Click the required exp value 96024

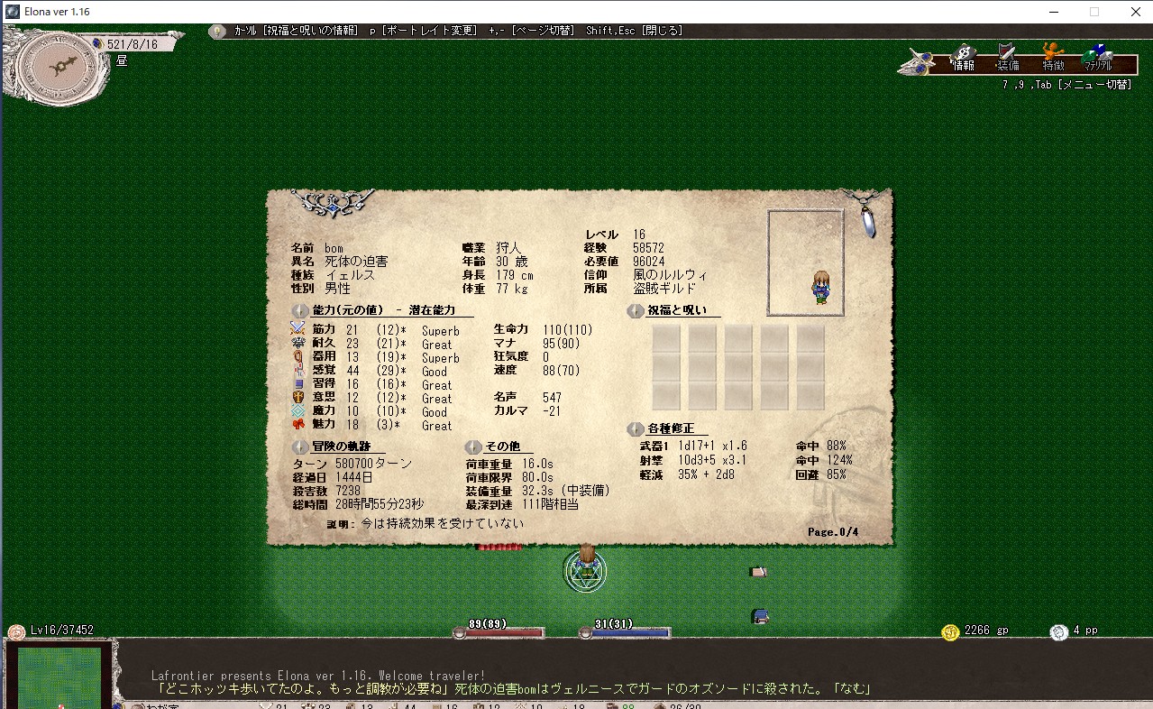click(x=649, y=262)
